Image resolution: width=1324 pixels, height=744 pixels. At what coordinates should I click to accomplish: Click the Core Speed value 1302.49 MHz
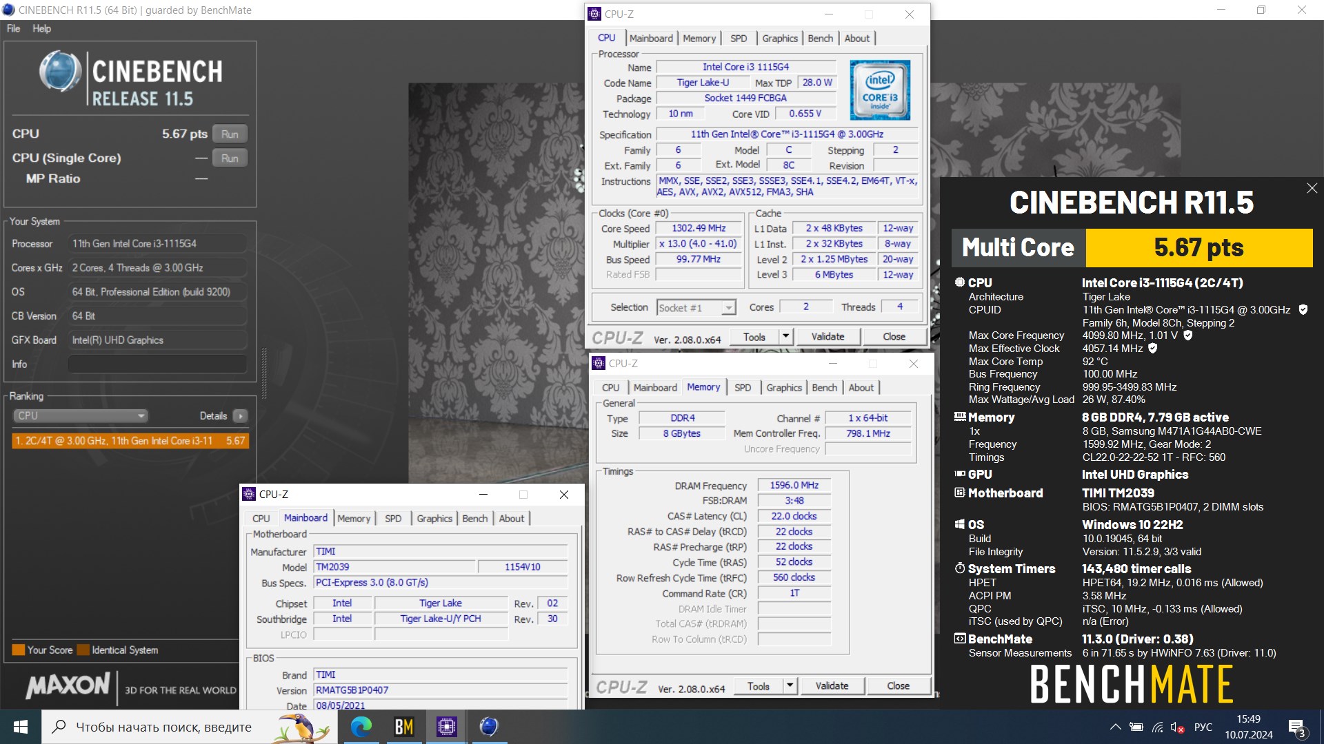[699, 228]
